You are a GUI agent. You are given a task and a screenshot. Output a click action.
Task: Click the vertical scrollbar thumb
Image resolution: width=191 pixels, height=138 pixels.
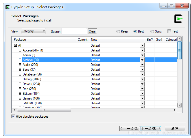[x=180, y=50]
